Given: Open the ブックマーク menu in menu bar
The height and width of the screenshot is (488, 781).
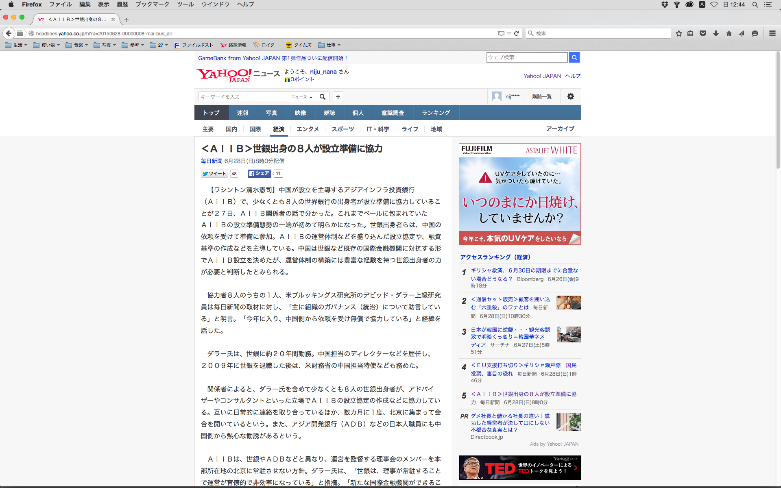Looking at the screenshot, I should click(x=152, y=4).
